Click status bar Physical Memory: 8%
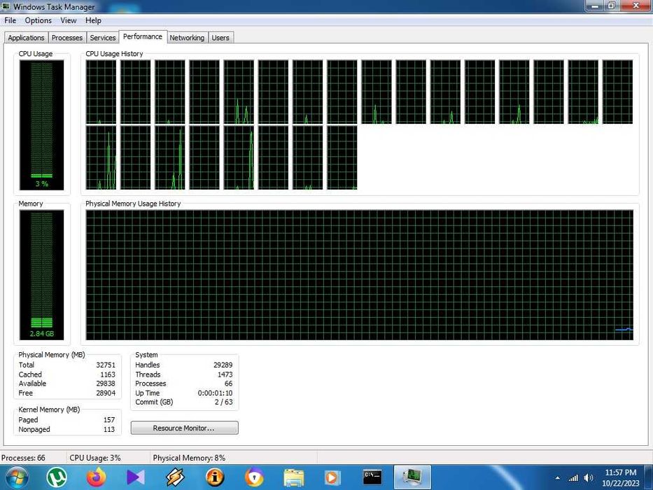The height and width of the screenshot is (490, 653). [189, 458]
